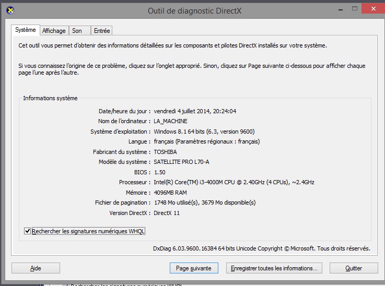The image size is (385, 286).
Task: Click BIOS value 1.50
Action: (x=160, y=172)
